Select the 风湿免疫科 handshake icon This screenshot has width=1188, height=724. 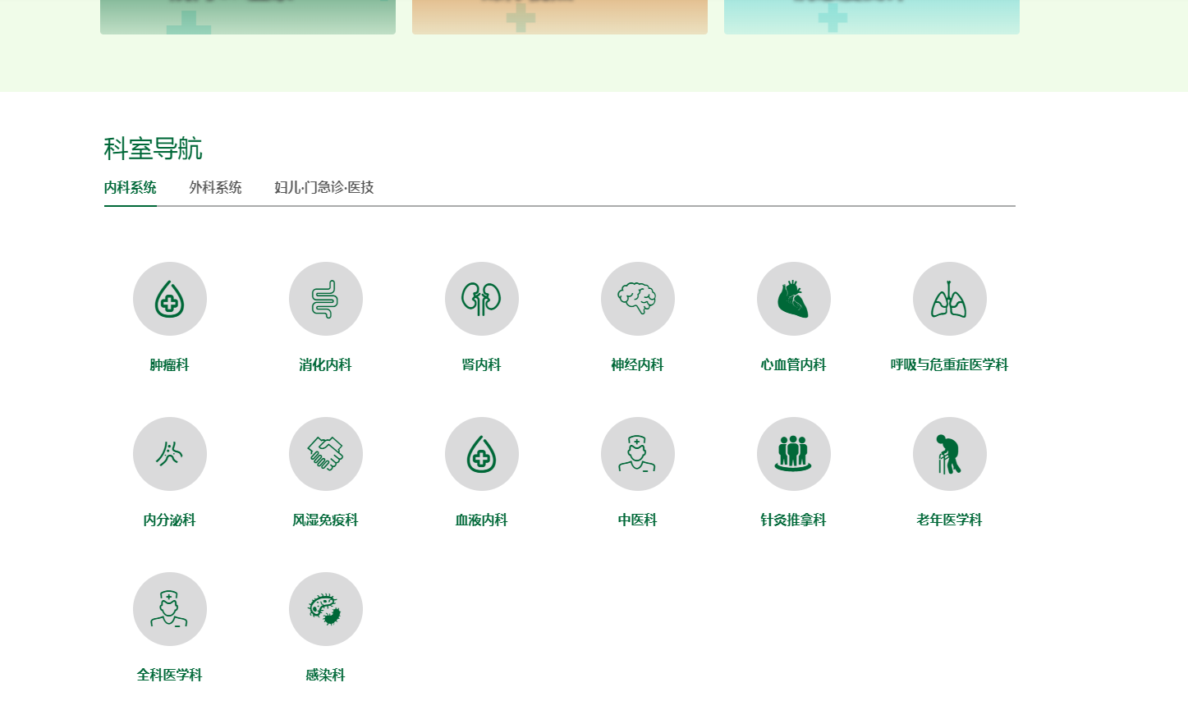tap(326, 454)
